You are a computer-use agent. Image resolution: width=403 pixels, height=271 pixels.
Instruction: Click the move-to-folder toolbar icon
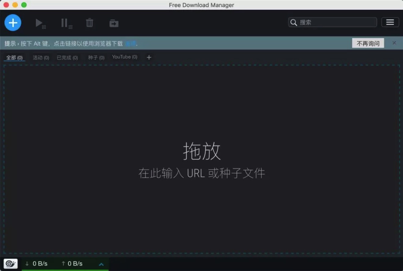114,23
